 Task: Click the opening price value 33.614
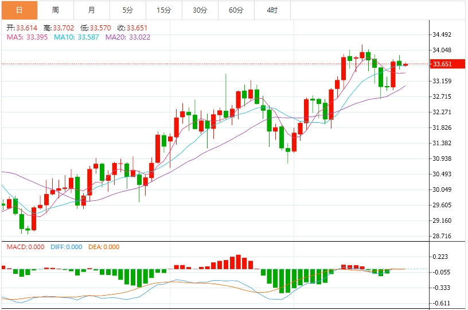tap(26, 28)
